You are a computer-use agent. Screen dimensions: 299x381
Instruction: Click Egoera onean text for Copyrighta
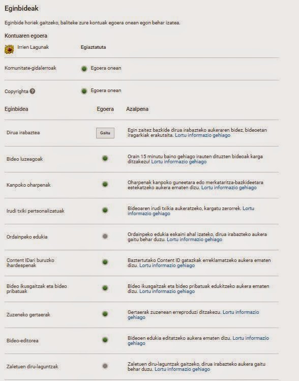pos(106,91)
